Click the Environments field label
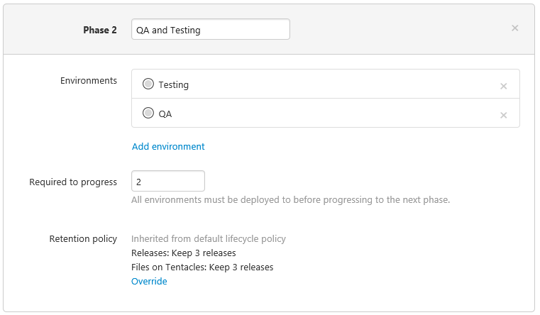540x315 pixels. (x=89, y=81)
